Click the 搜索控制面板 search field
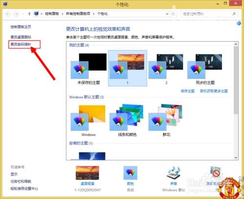This screenshot has height=199, width=244. [206, 14]
